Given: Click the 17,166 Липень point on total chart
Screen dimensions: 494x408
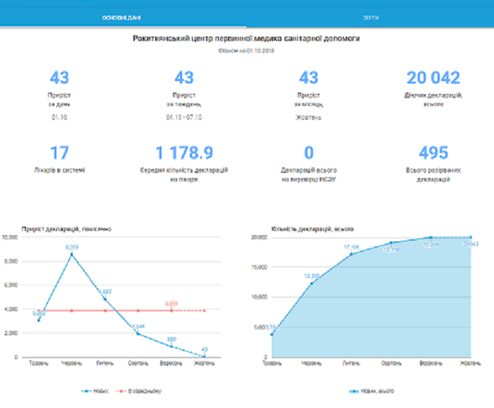Looking at the screenshot, I should coord(351,254).
